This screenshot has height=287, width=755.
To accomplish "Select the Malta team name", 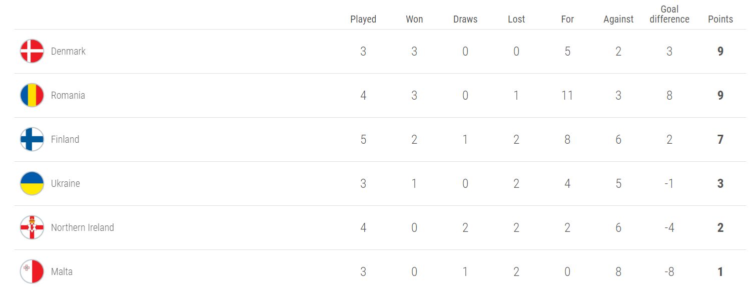I will click(x=62, y=271).
